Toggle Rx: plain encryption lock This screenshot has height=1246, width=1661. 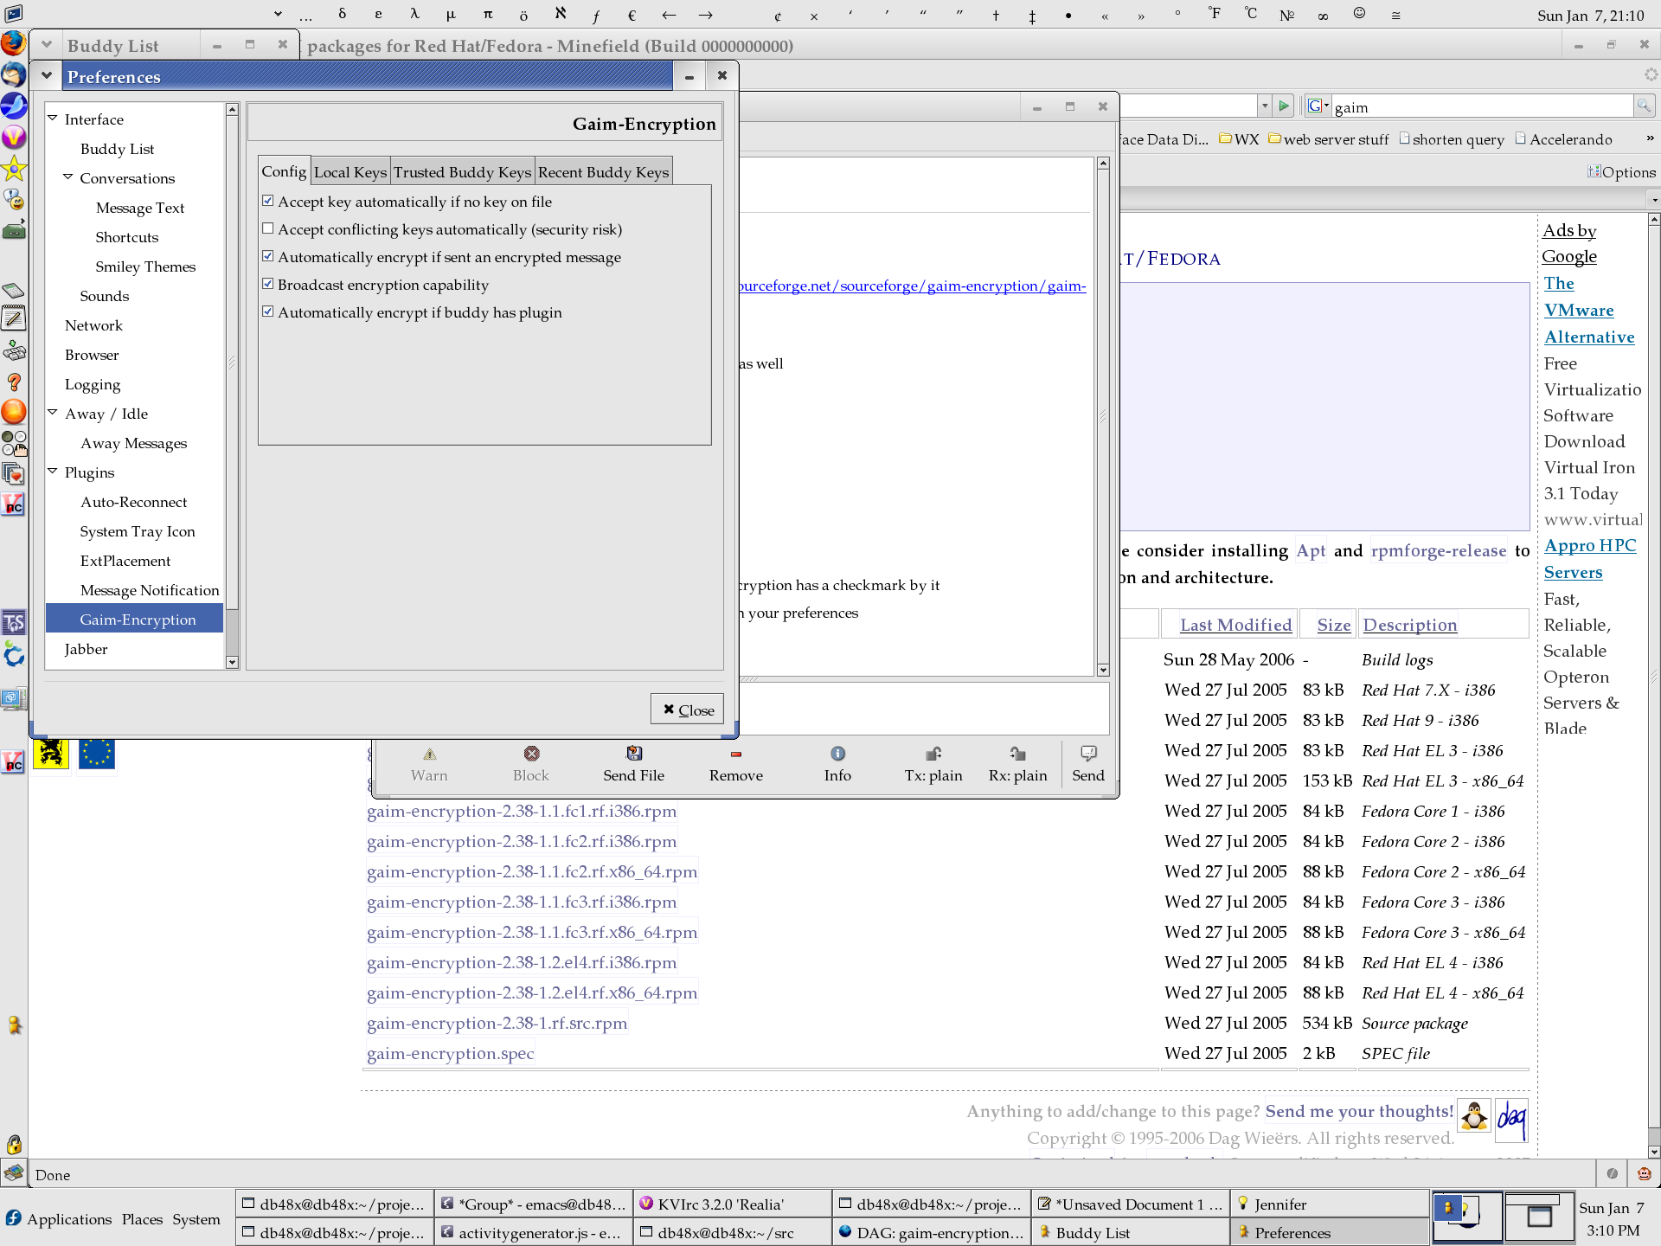(1017, 754)
